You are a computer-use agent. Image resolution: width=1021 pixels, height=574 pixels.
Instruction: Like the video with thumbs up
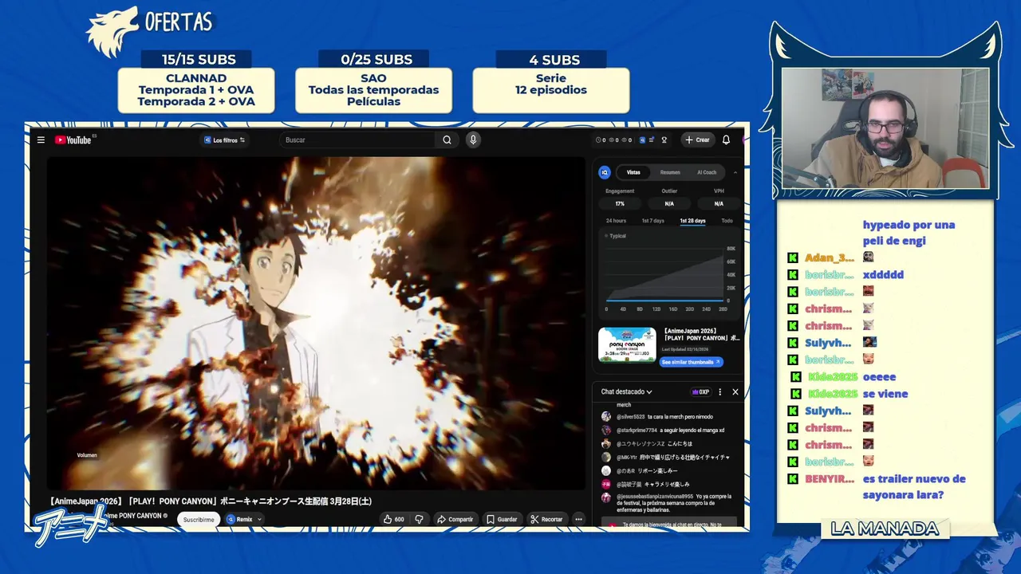point(393,519)
